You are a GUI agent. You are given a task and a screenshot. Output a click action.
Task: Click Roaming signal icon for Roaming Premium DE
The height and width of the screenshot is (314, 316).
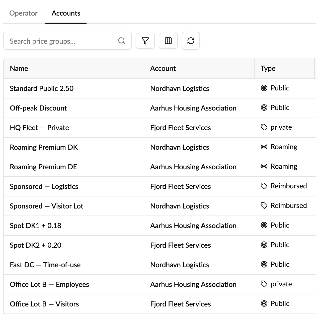pyautogui.click(x=264, y=166)
